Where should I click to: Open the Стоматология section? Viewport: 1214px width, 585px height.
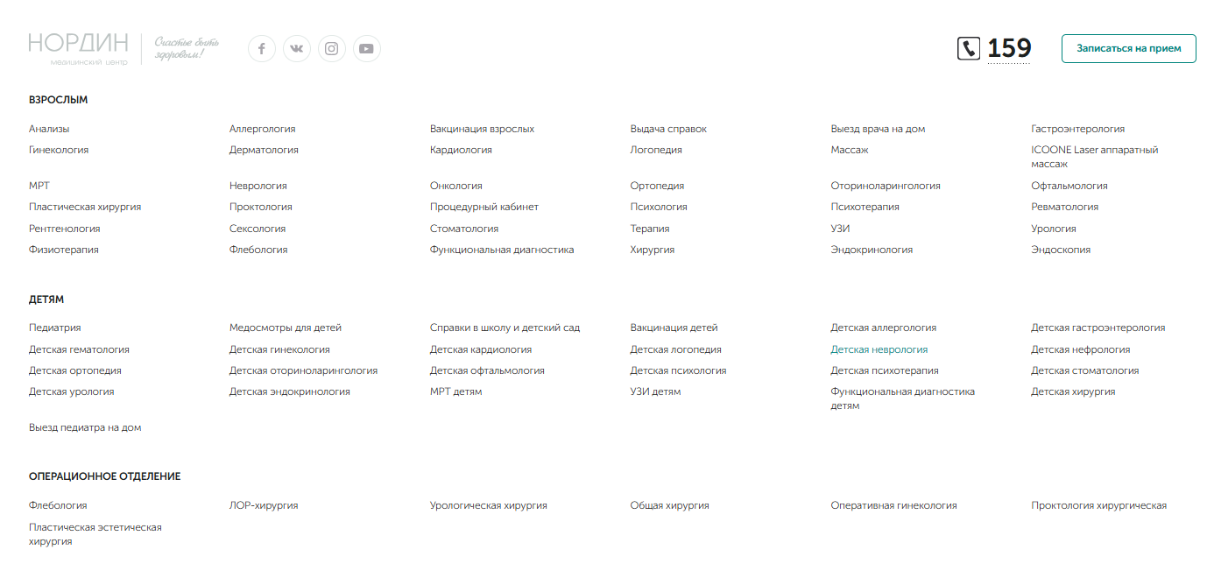click(464, 229)
